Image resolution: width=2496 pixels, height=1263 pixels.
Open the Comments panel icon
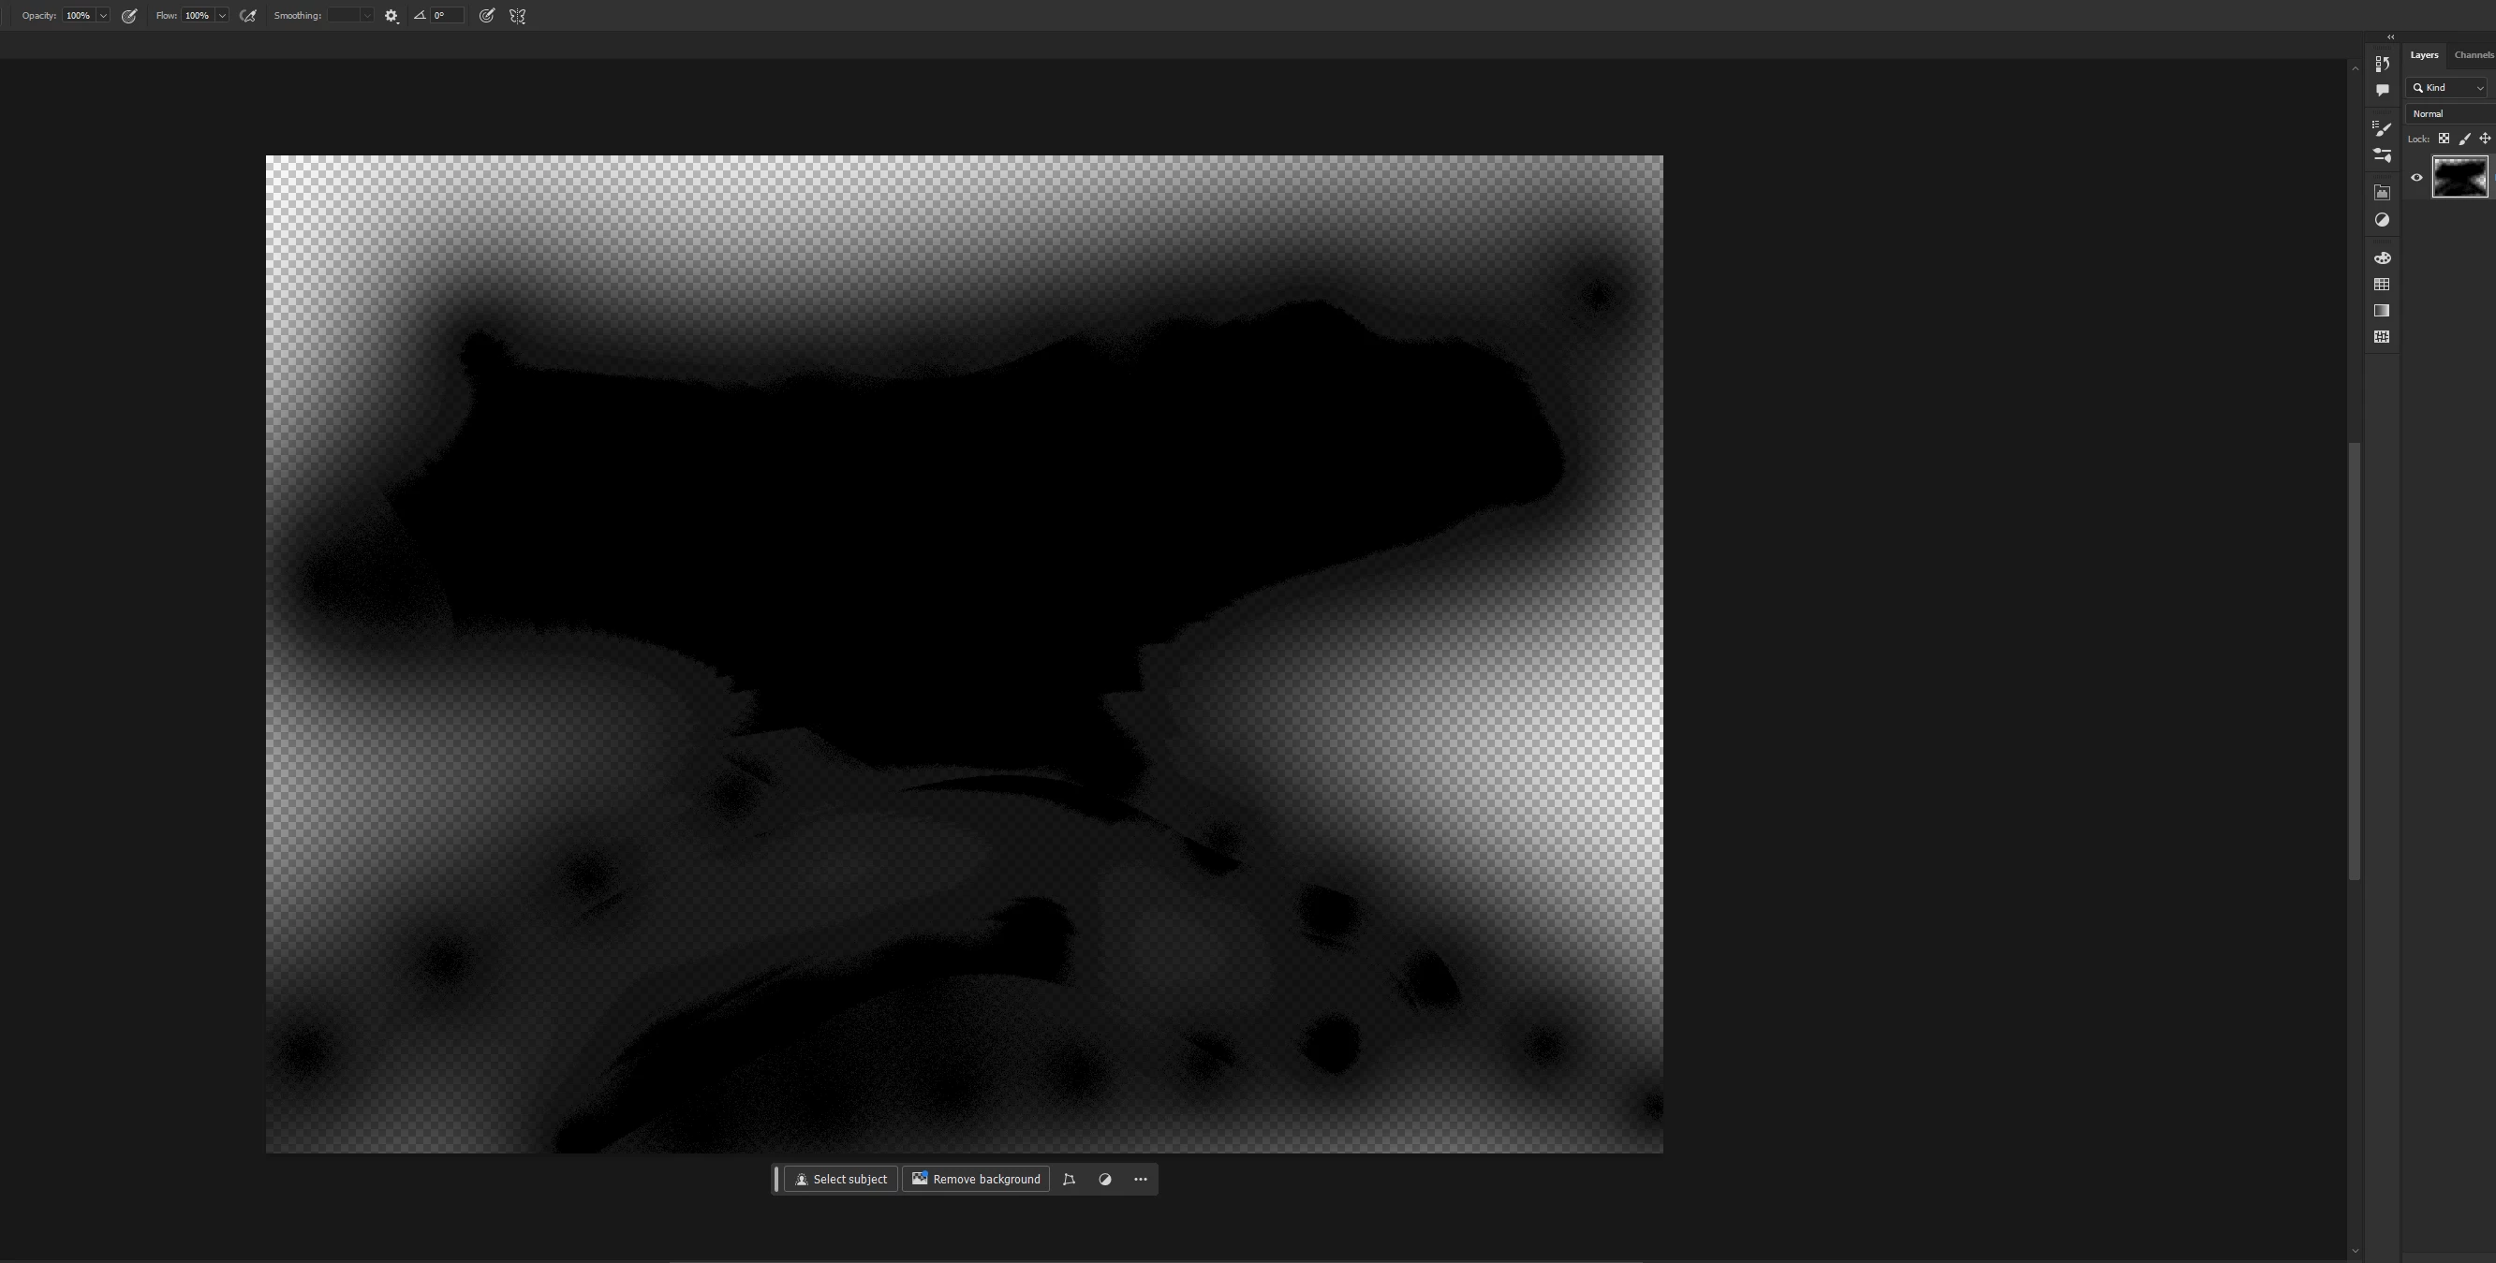(2382, 90)
